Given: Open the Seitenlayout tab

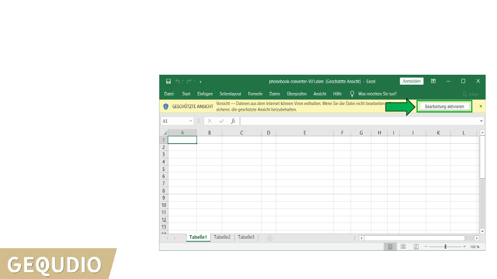Looking at the screenshot, I should point(230,94).
